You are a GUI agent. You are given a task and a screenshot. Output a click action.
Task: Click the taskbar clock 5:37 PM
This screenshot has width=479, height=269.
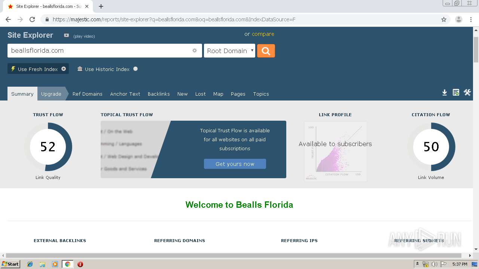tap(460, 264)
